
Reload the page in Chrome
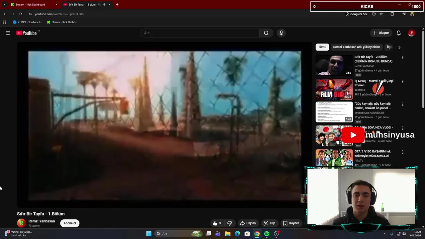21,14
